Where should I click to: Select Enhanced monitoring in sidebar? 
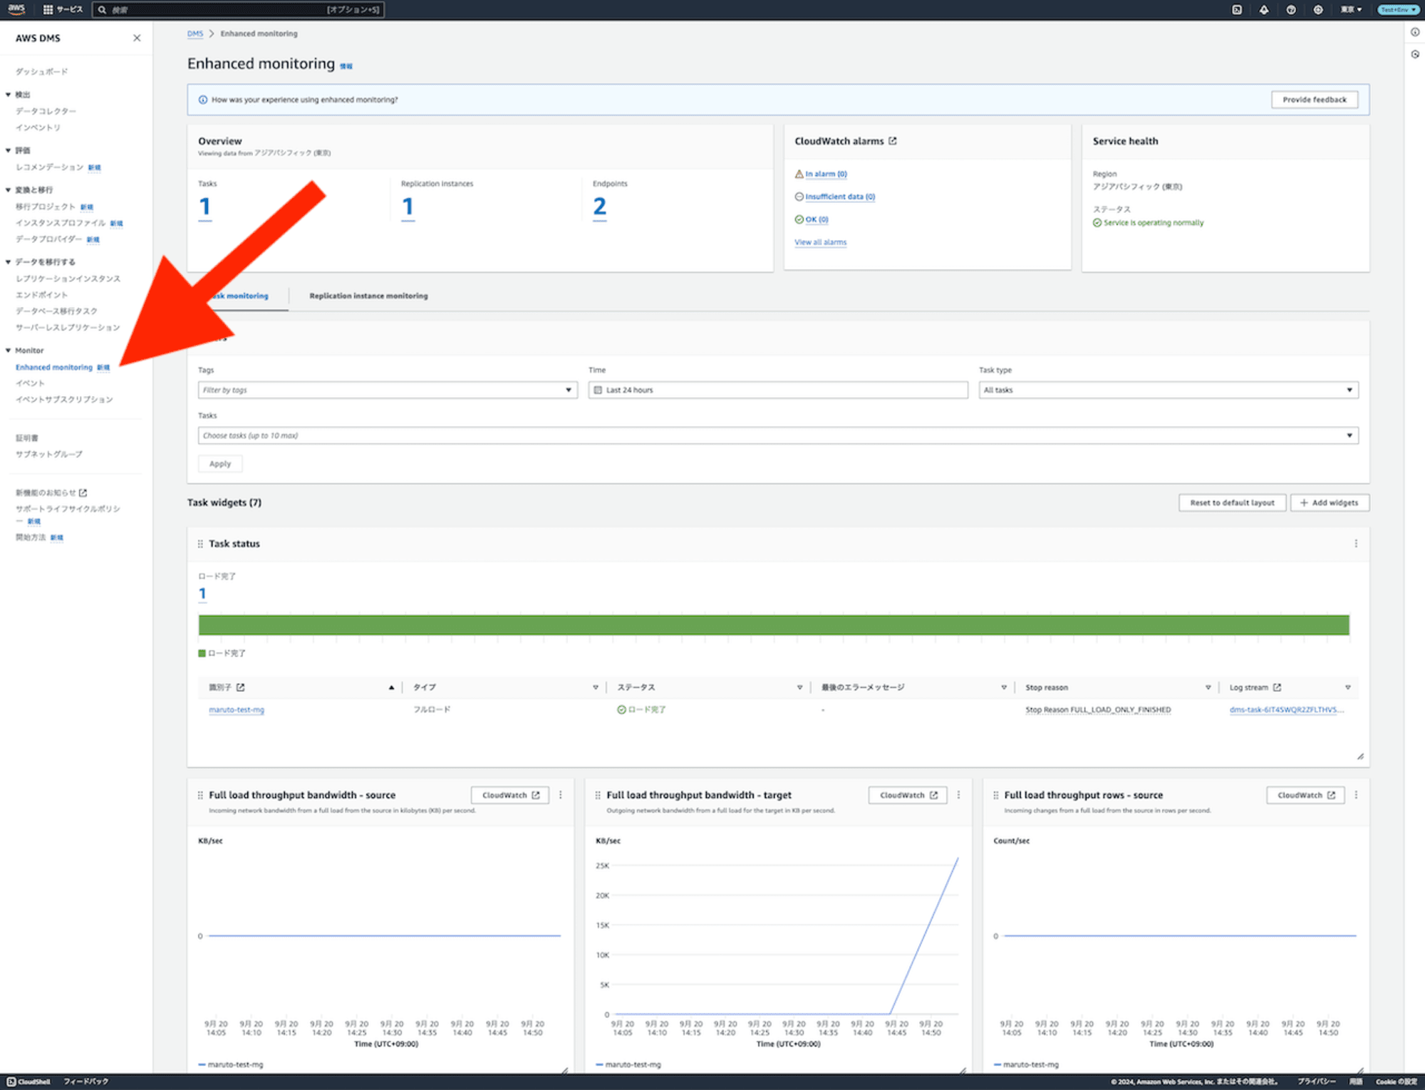pyautogui.click(x=54, y=368)
